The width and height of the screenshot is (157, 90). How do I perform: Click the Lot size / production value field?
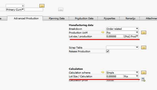click(115, 36)
